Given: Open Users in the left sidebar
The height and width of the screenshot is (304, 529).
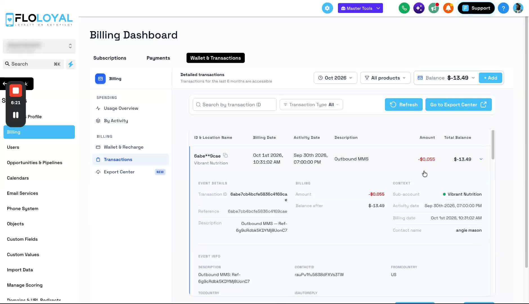Looking at the screenshot, I should 13,147.
